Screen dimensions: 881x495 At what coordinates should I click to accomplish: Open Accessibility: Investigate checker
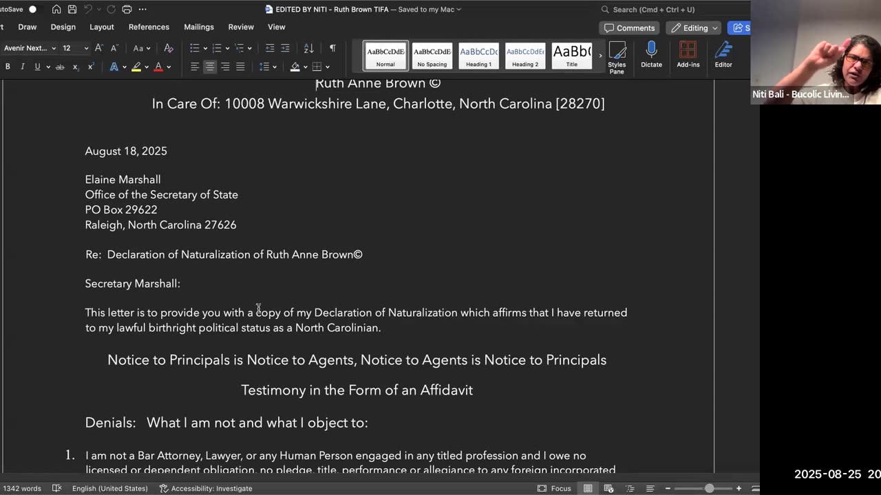tap(206, 488)
